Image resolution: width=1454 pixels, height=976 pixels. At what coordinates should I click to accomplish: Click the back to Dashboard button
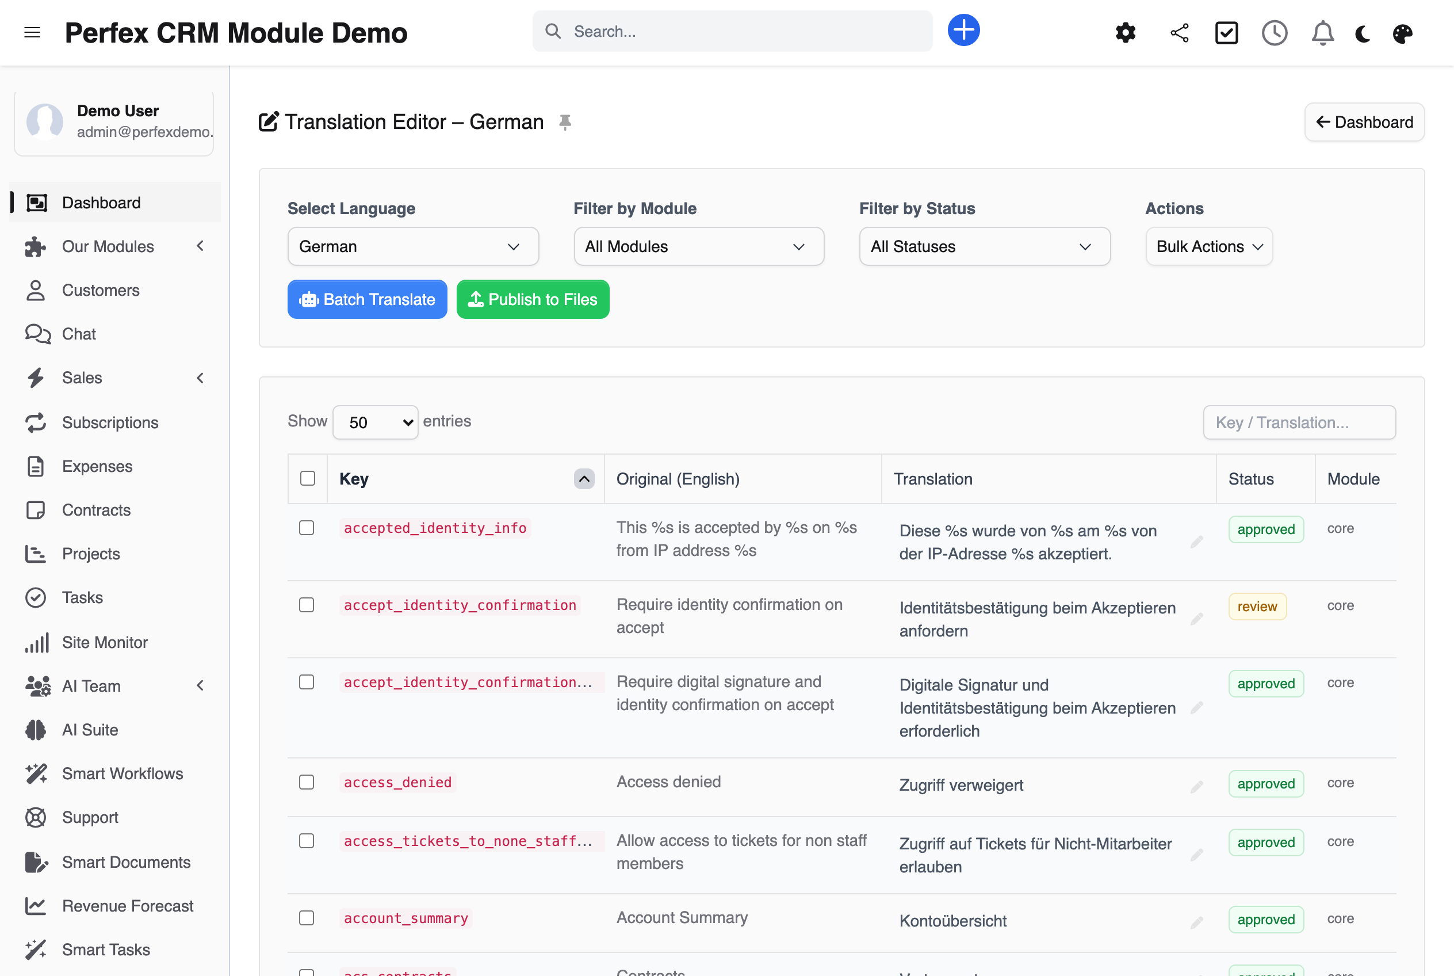[1364, 122]
